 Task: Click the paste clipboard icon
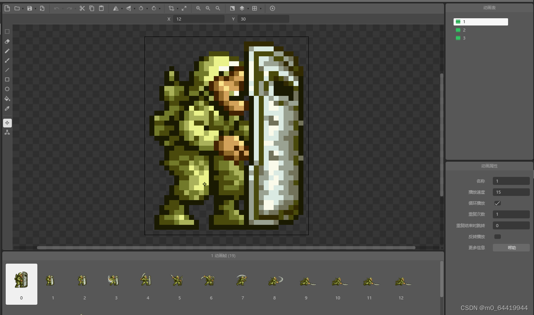pos(101,8)
